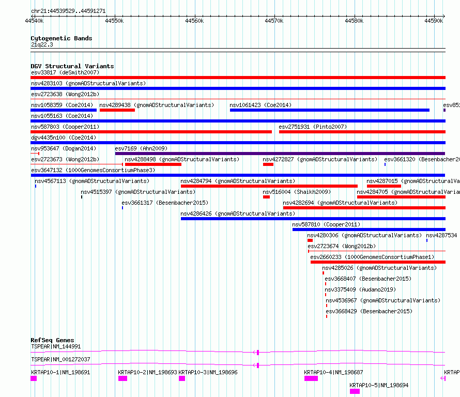The width and height of the screenshot is (460, 397).
Task: Click nsv4282694 gnomAD variant label
Action: pyautogui.click(x=340, y=203)
